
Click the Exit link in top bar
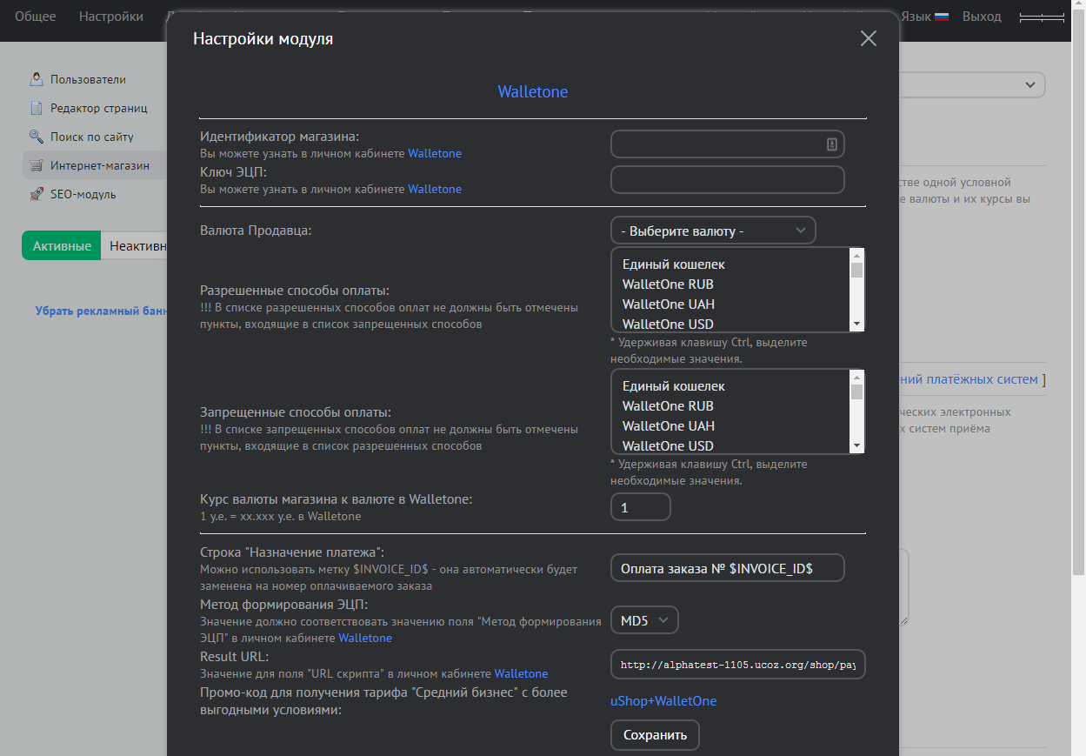tap(981, 17)
